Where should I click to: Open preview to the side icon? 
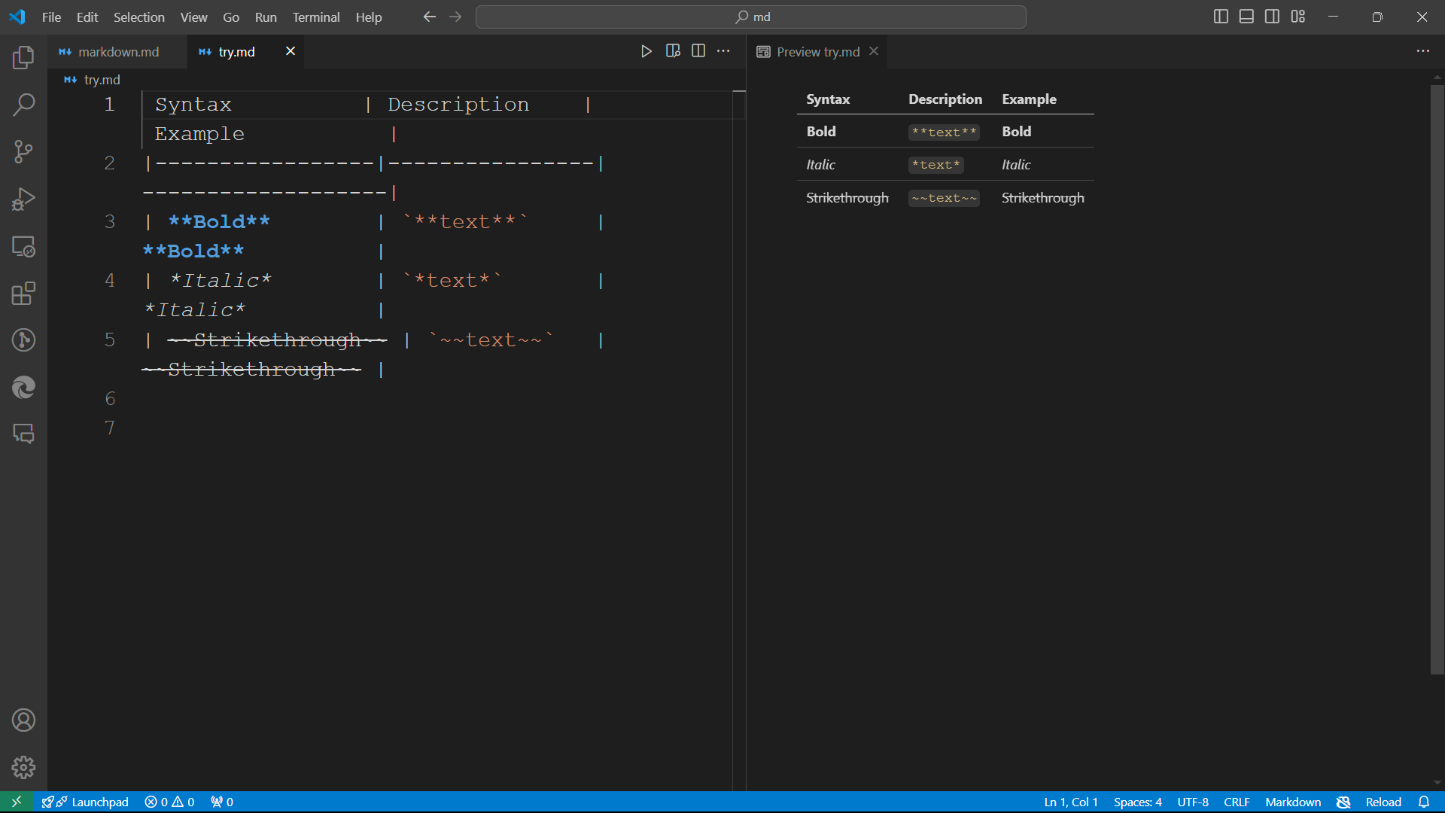coord(673,51)
